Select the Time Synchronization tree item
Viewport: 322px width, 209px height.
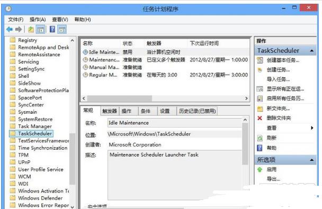(43, 148)
